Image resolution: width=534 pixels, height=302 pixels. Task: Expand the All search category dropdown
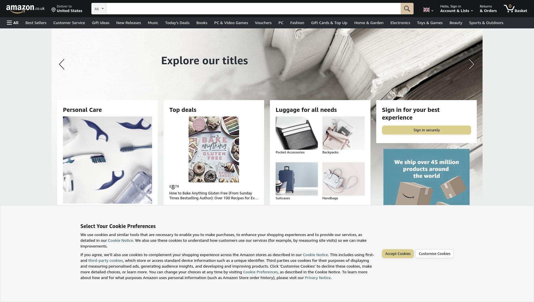pos(99,9)
